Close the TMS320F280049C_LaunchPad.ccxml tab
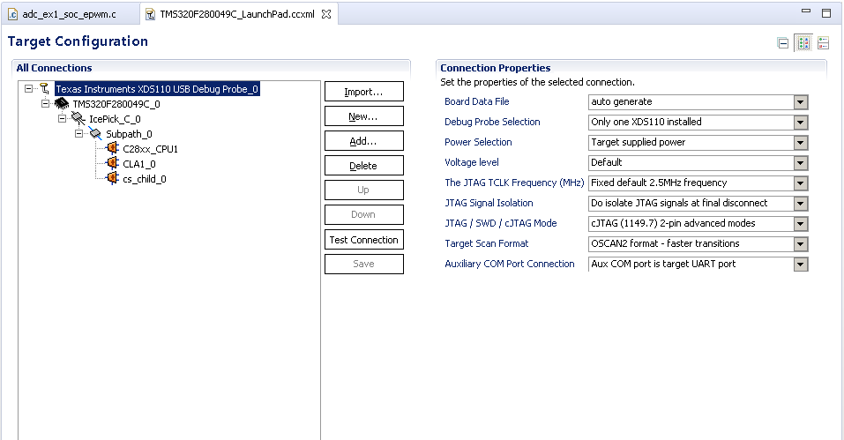Image resolution: width=844 pixels, height=440 pixels. 326,14
